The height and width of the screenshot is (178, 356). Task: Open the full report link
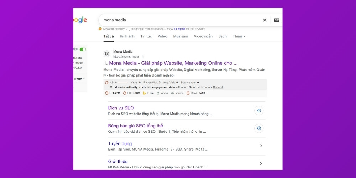coord(179,29)
